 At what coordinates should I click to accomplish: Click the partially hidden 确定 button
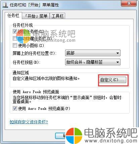coord(61,136)
